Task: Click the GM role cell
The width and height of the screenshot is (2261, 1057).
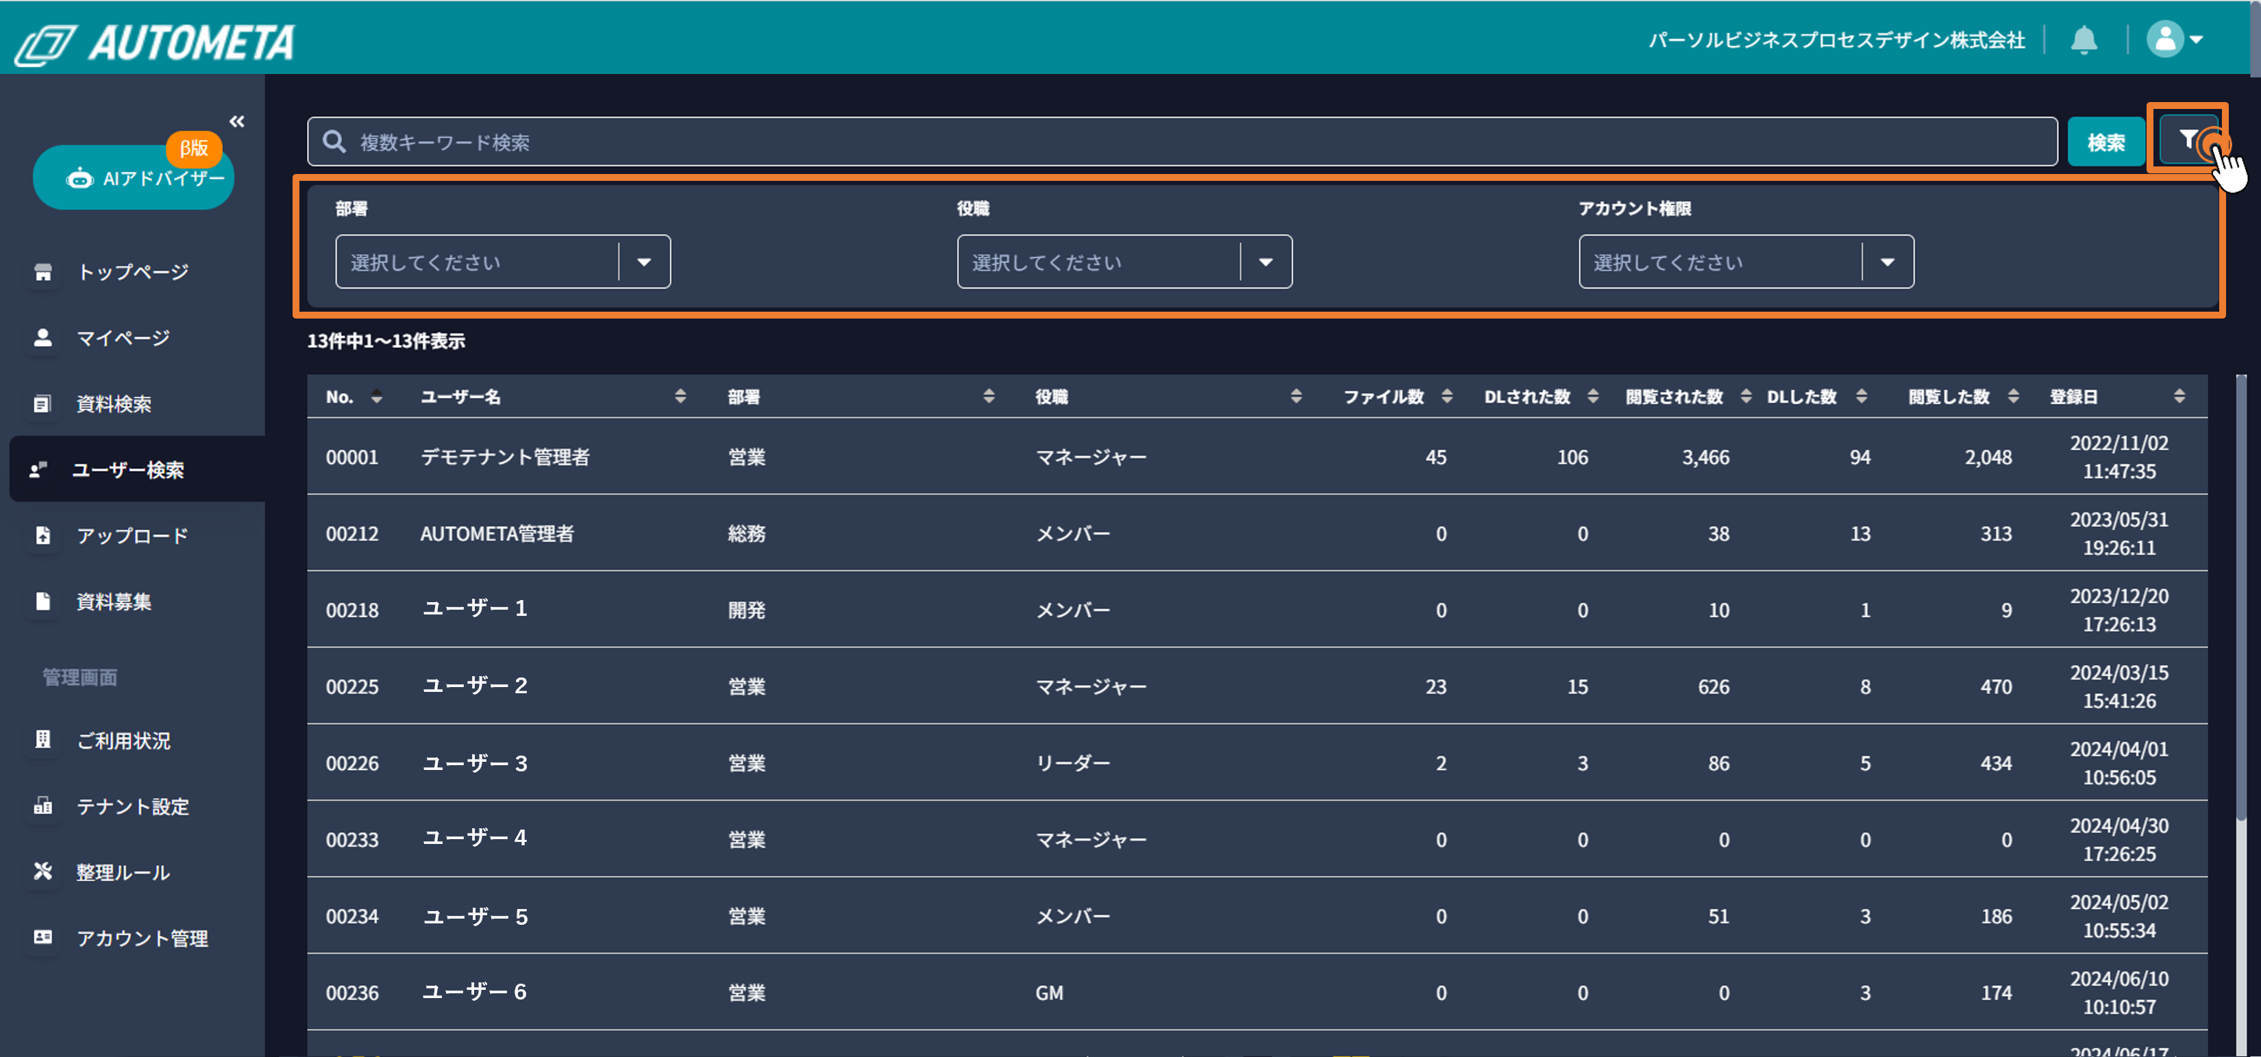Action: [x=1050, y=993]
